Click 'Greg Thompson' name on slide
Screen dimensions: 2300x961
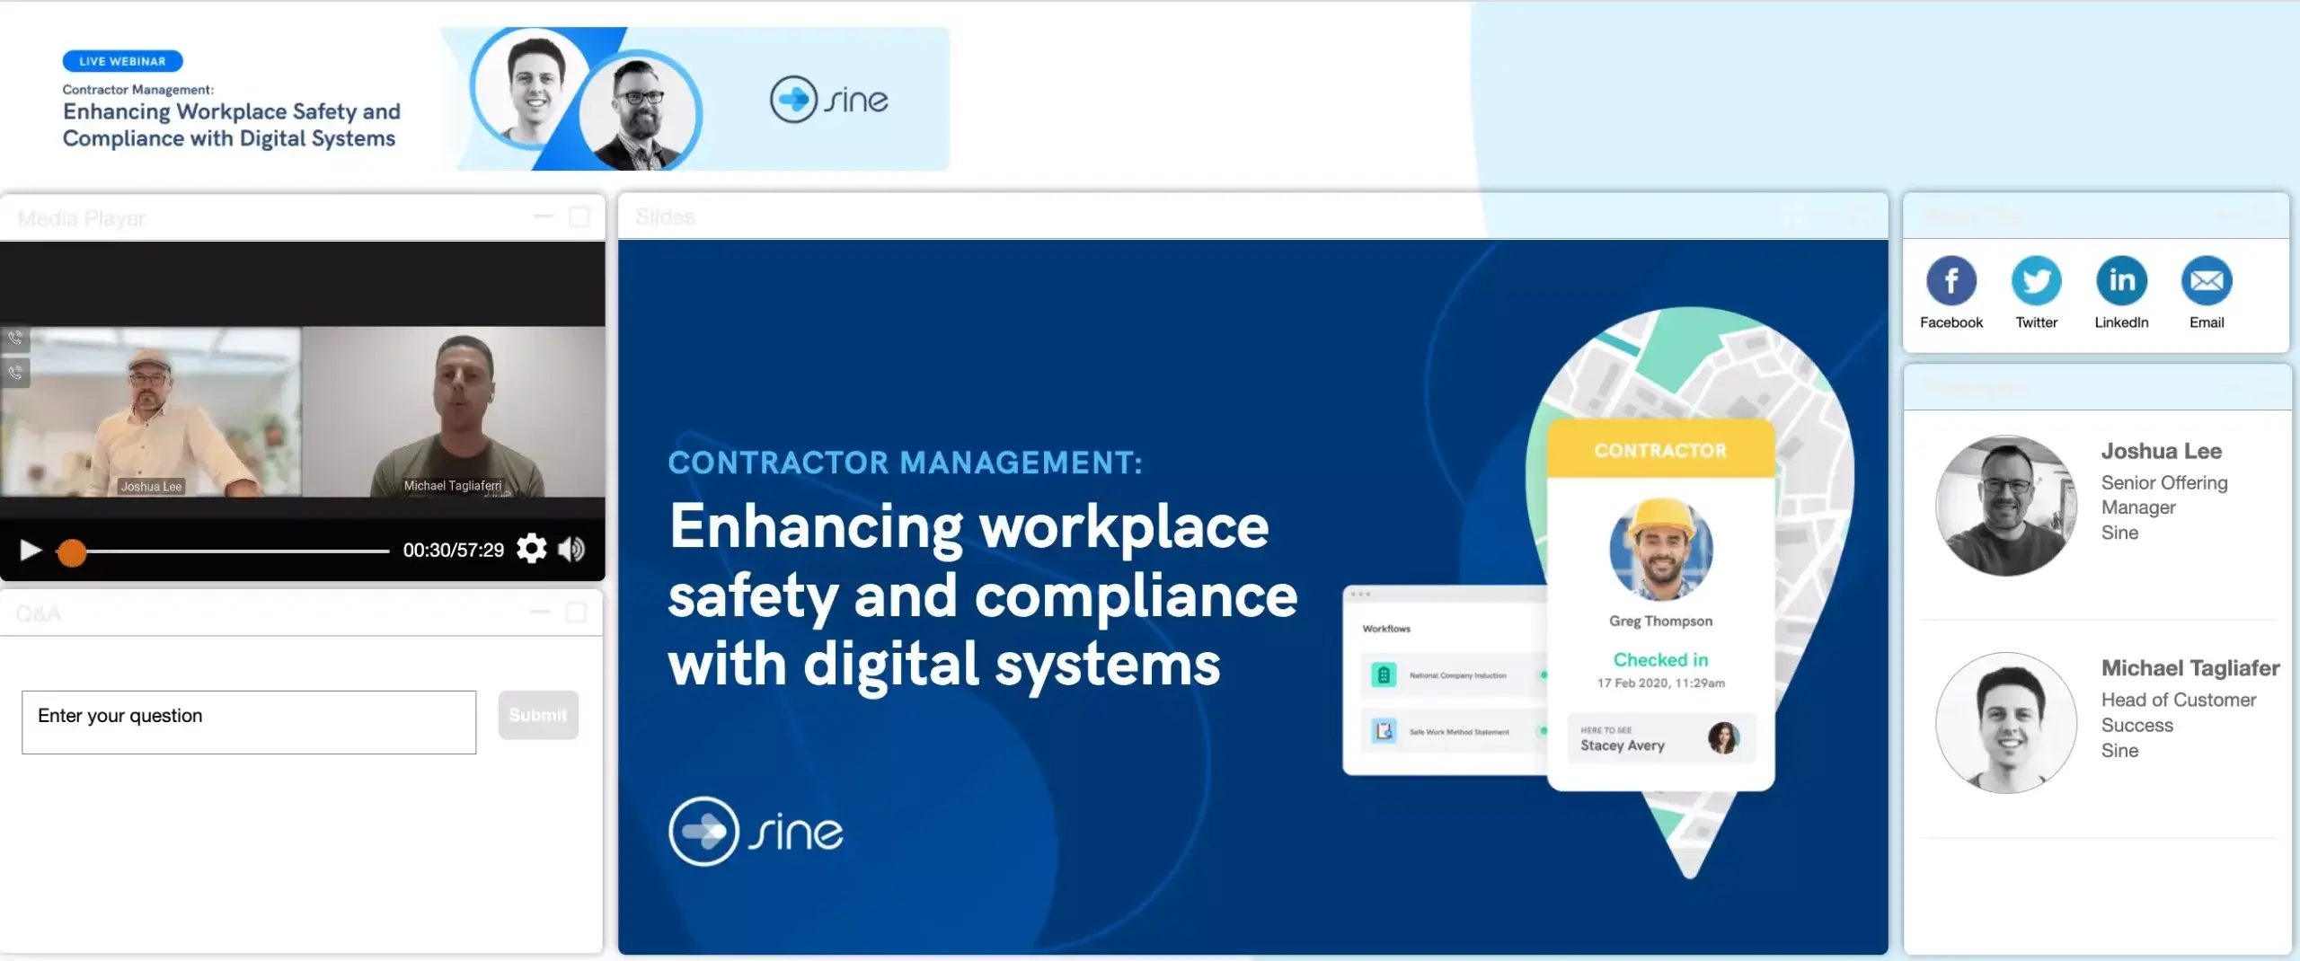(1660, 621)
